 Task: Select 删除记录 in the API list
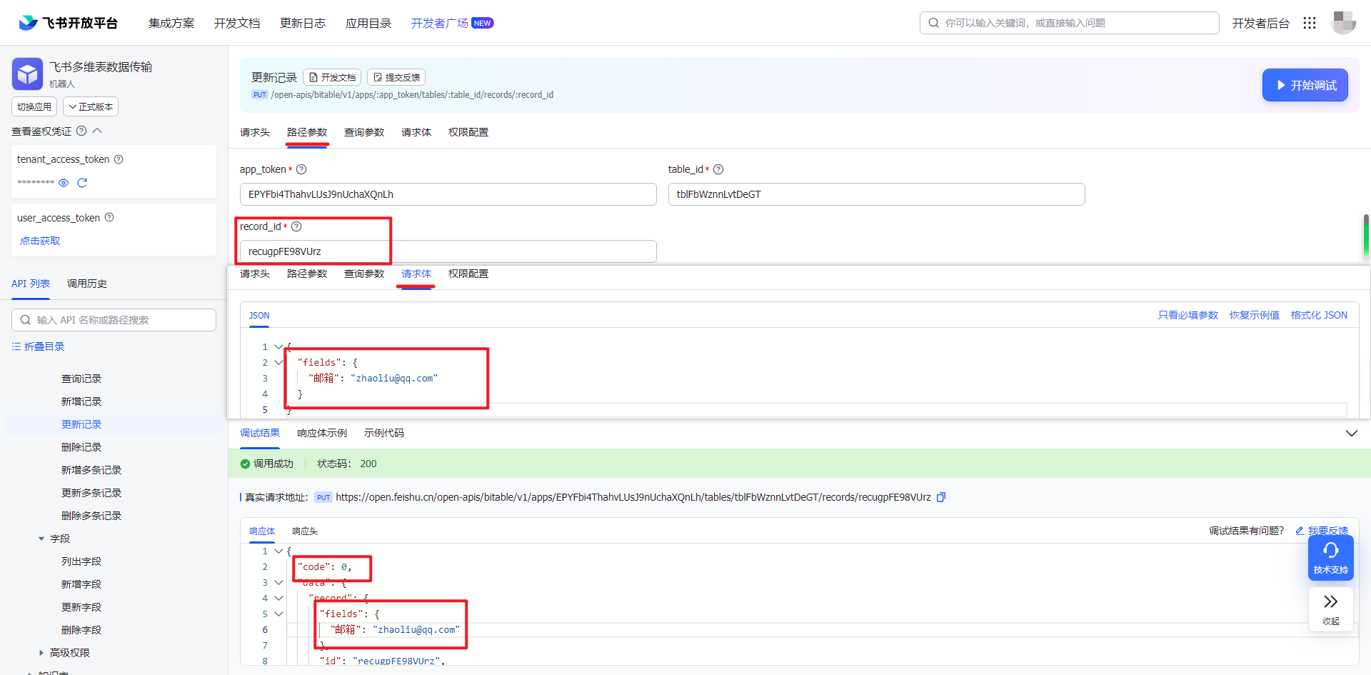click(81, 447)
